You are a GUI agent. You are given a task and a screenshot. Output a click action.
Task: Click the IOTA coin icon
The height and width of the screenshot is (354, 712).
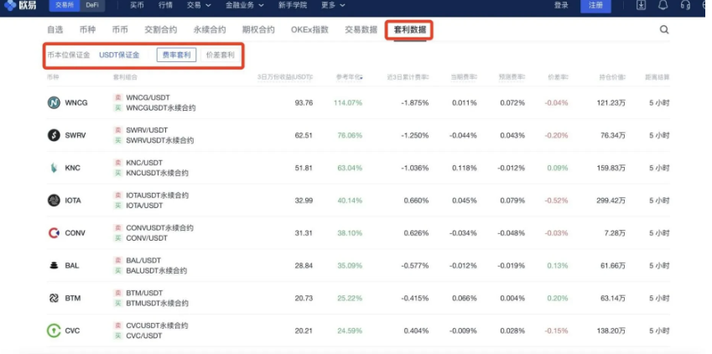click(54, 200)
